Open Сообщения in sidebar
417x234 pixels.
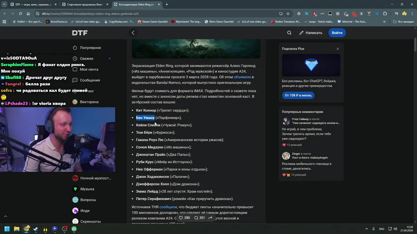coord(86,80)
